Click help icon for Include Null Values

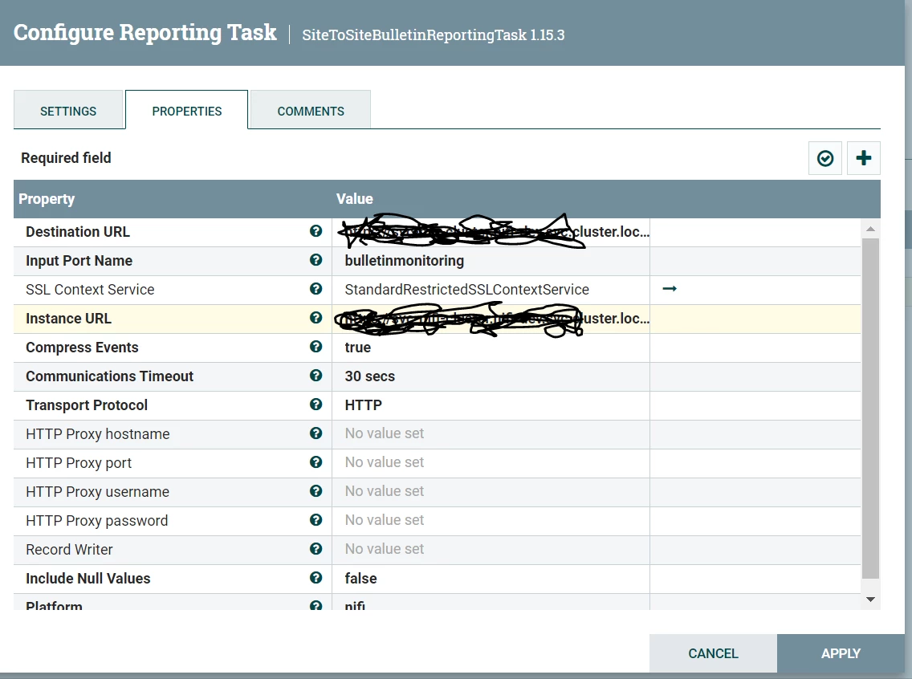tap(316, 577)
